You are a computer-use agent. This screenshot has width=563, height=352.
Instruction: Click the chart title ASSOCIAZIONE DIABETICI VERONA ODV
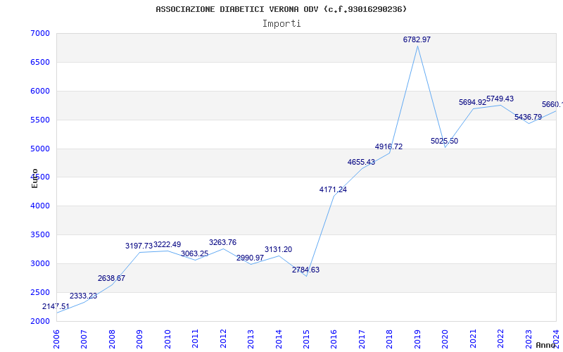[281, 9]
